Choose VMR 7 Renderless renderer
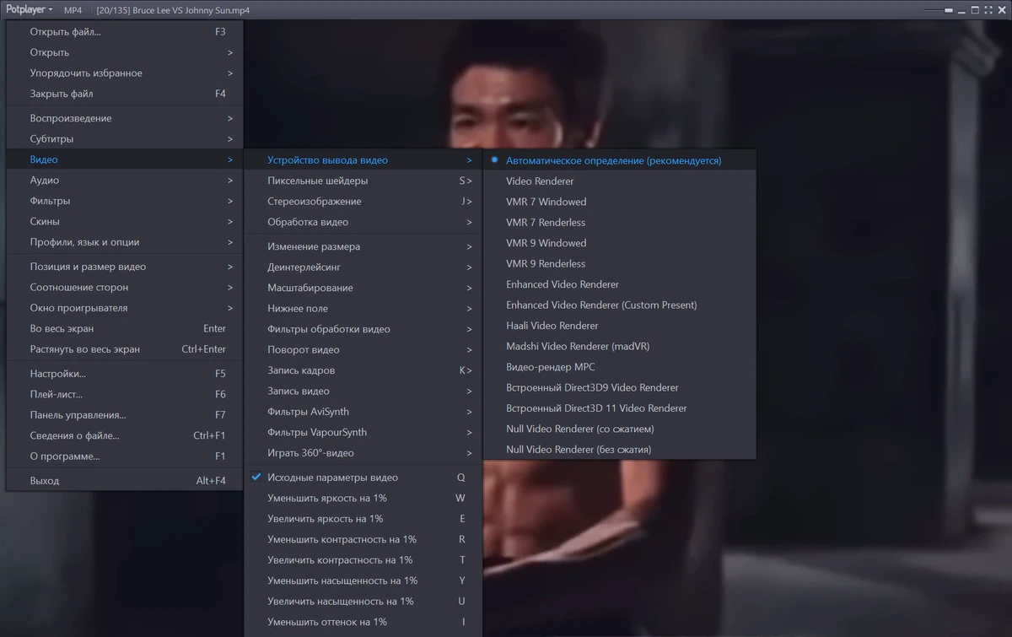 pos(620,222)
